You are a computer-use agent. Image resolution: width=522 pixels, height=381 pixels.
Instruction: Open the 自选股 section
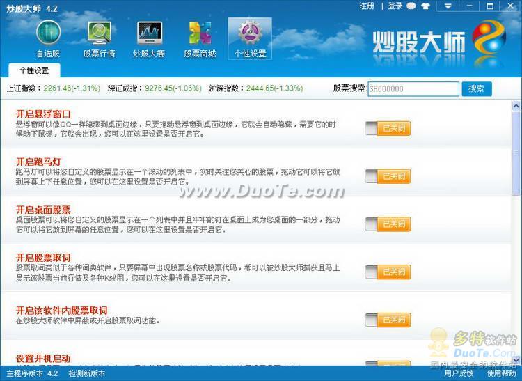point(48,39)
